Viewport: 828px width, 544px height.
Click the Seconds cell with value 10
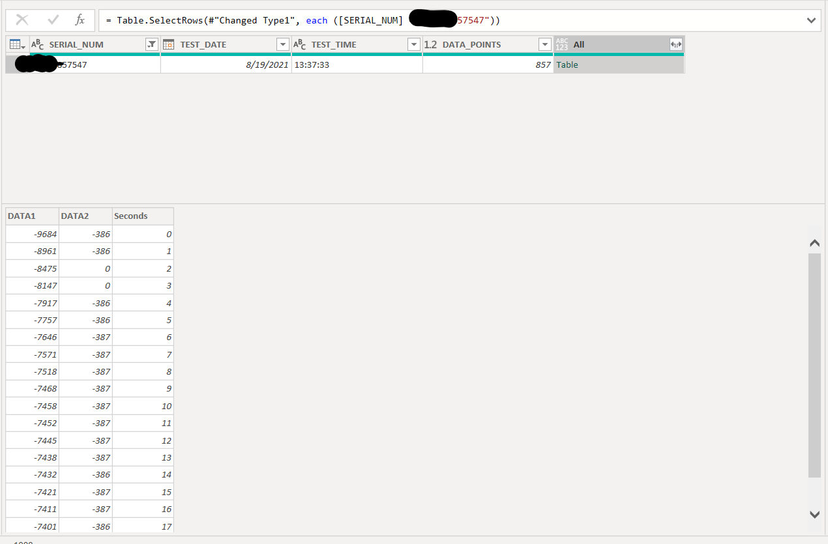[x=143, y=406]
